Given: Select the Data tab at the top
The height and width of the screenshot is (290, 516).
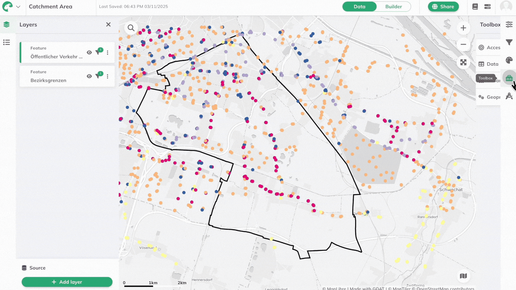Looking at the screenshot, I should pyautogui.click(x=360, y=6).
